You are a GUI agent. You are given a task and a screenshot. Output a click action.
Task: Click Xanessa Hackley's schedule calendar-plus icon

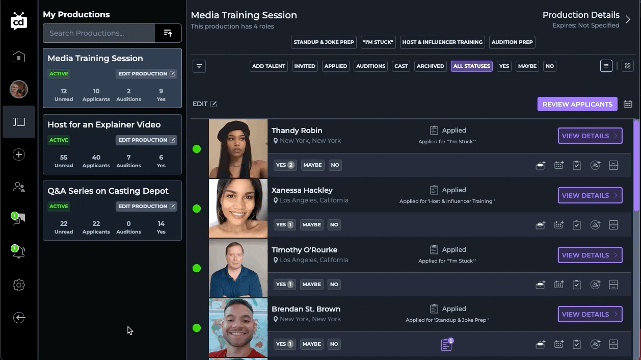pyautogui.click(x=559, y=225)
